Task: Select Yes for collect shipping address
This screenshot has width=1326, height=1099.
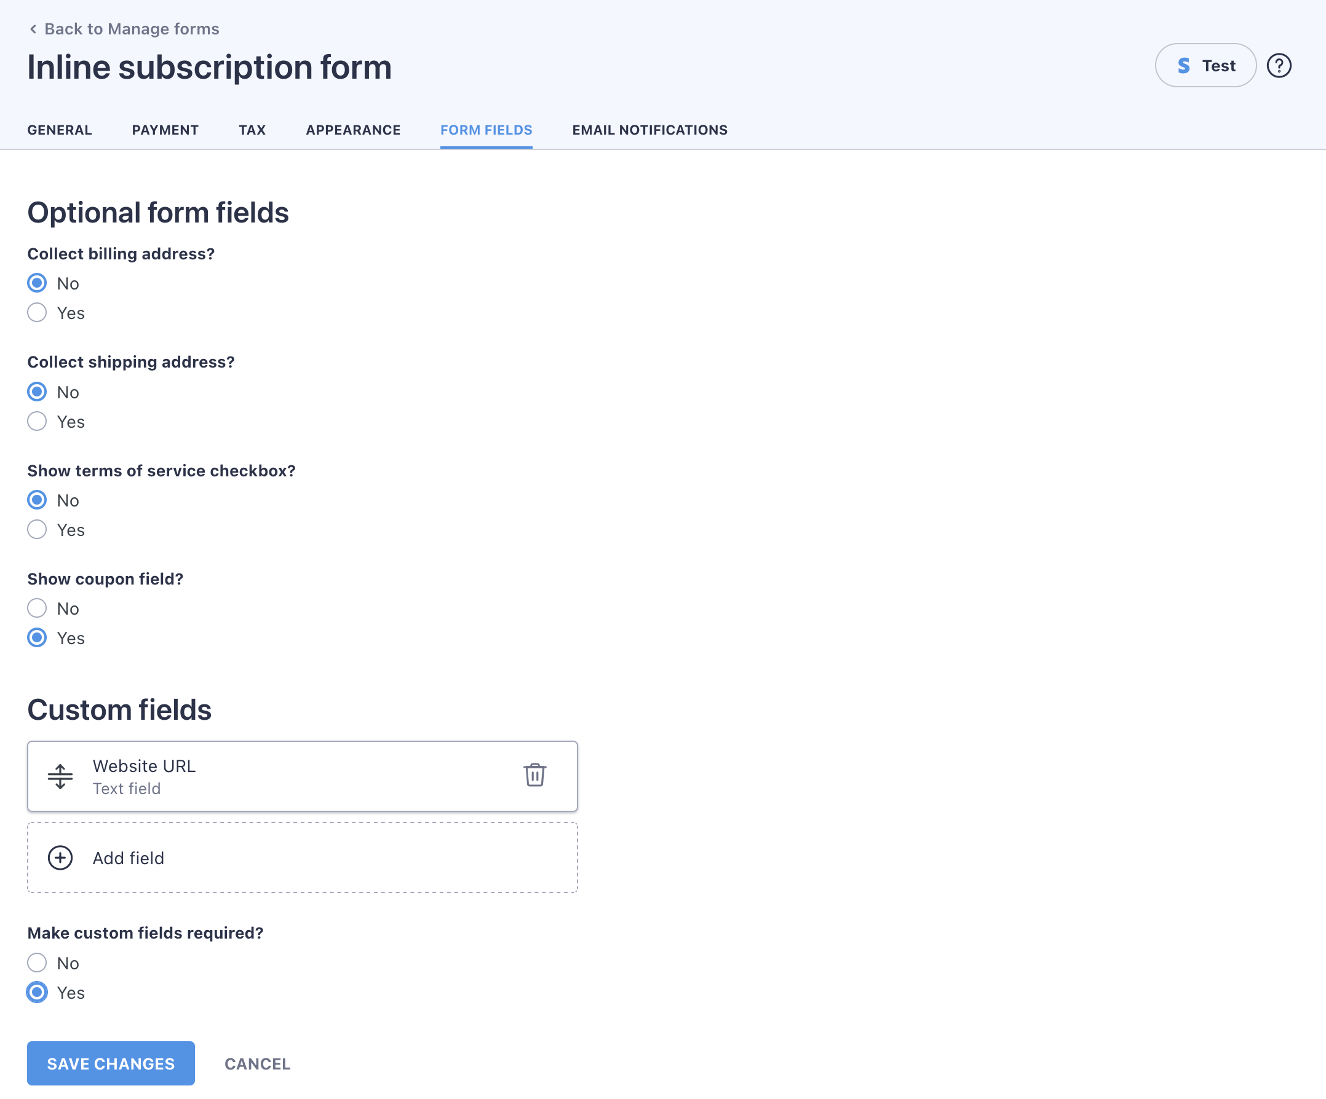Action: coord(37,422)
